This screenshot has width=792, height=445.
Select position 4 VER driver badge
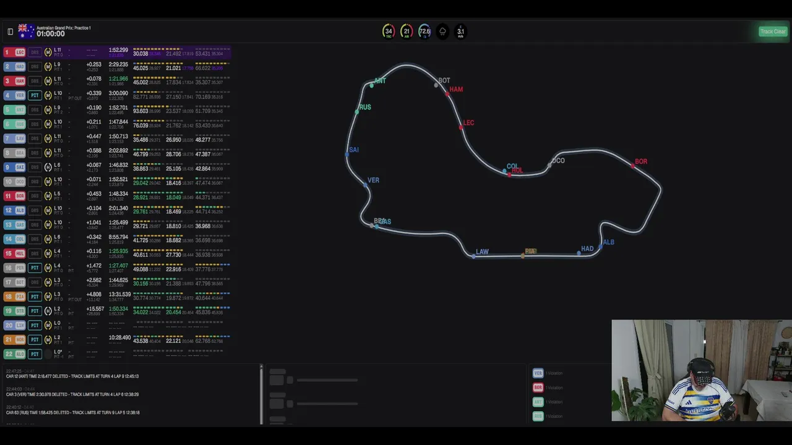point(15,95)
